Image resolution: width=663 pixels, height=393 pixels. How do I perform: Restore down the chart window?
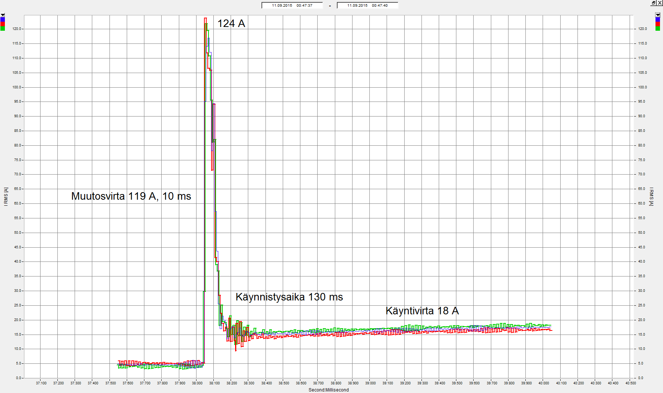click(x=653, y=3)
